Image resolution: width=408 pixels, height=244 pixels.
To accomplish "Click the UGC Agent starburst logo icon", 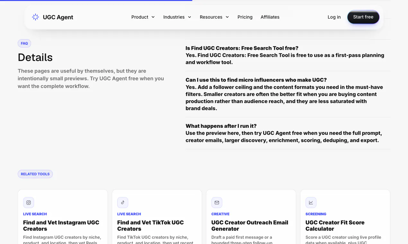I will point(36,17).
